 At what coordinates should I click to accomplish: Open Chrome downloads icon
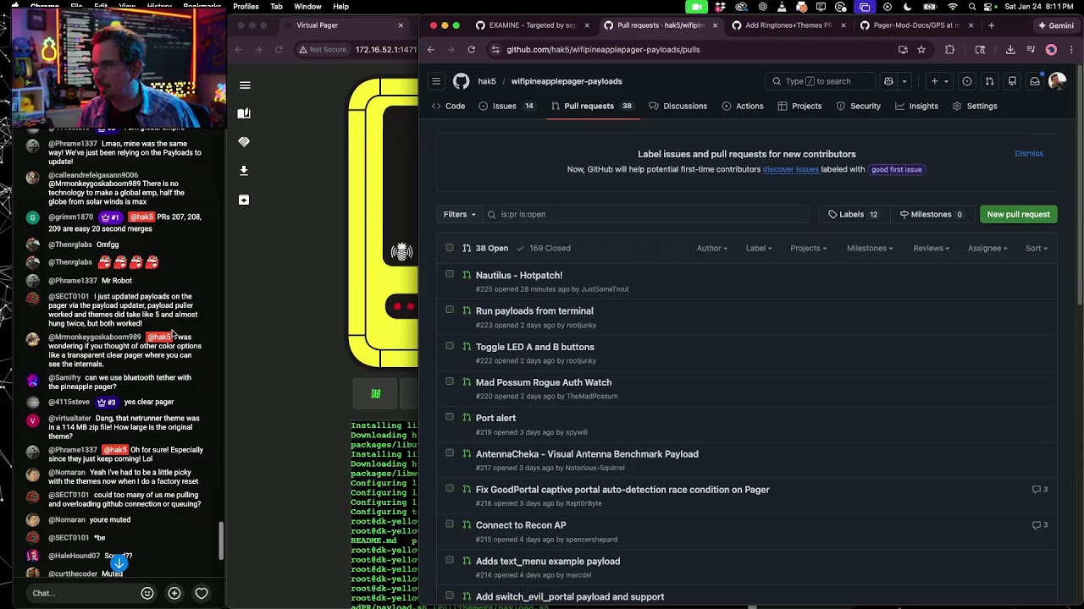pyautogui.click(x=1010, y=50)
